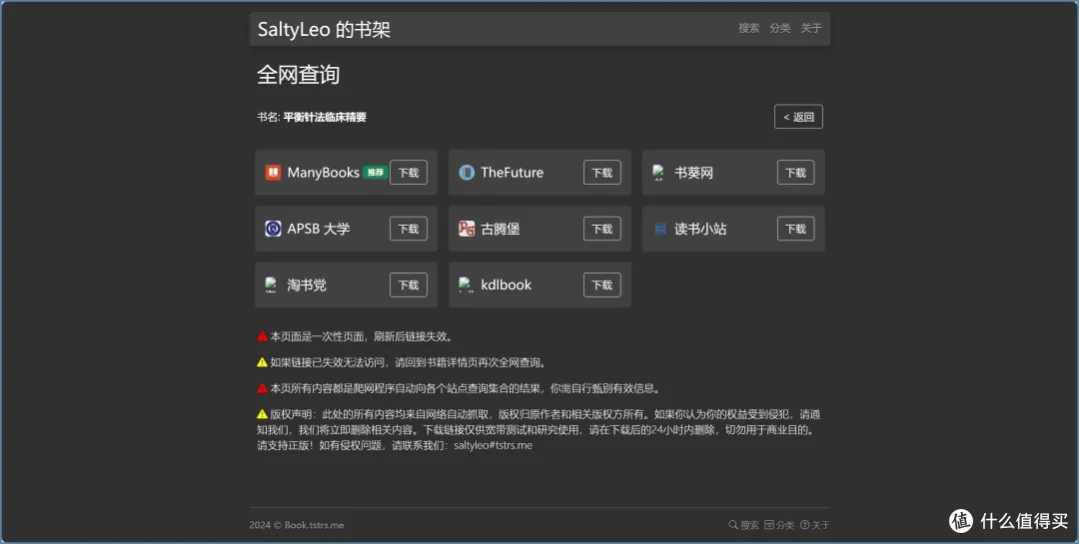Download from 古腾堡 via 下载 button
This screenshot has height=544, width=1079.
(602, 229)
